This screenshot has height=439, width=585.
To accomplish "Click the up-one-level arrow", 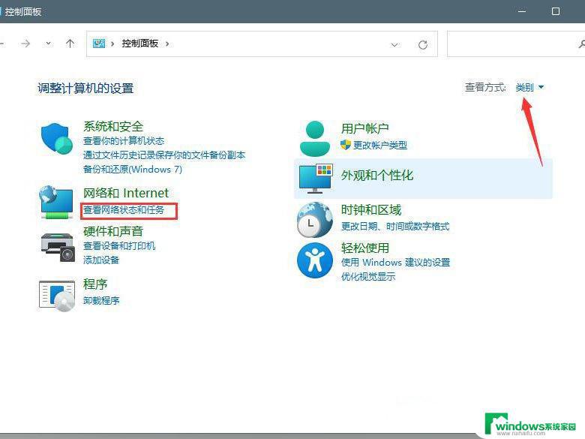I will [x=70, y=44].
